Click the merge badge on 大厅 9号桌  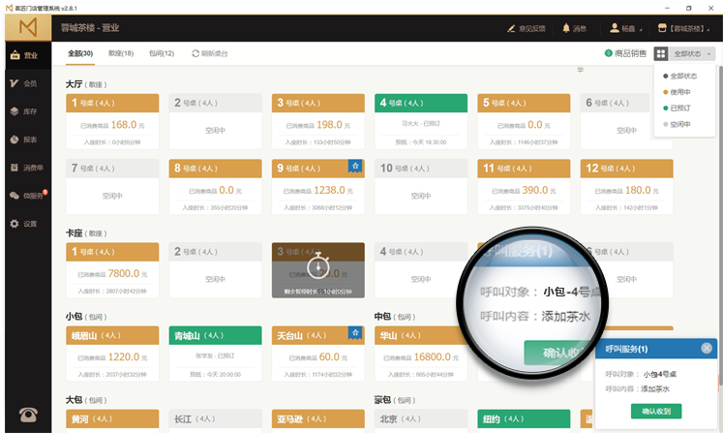click(x=355, y=166)
